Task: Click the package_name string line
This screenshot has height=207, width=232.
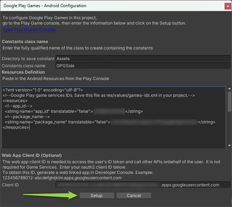Action: [110, 122]
